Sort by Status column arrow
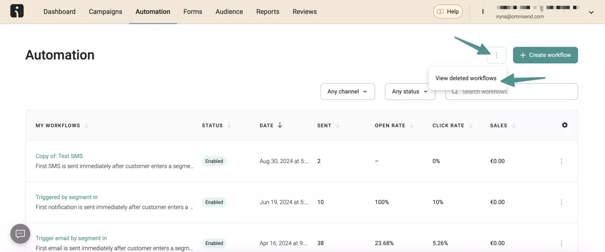This screenshot has width=605, height=252. point(229,125)
